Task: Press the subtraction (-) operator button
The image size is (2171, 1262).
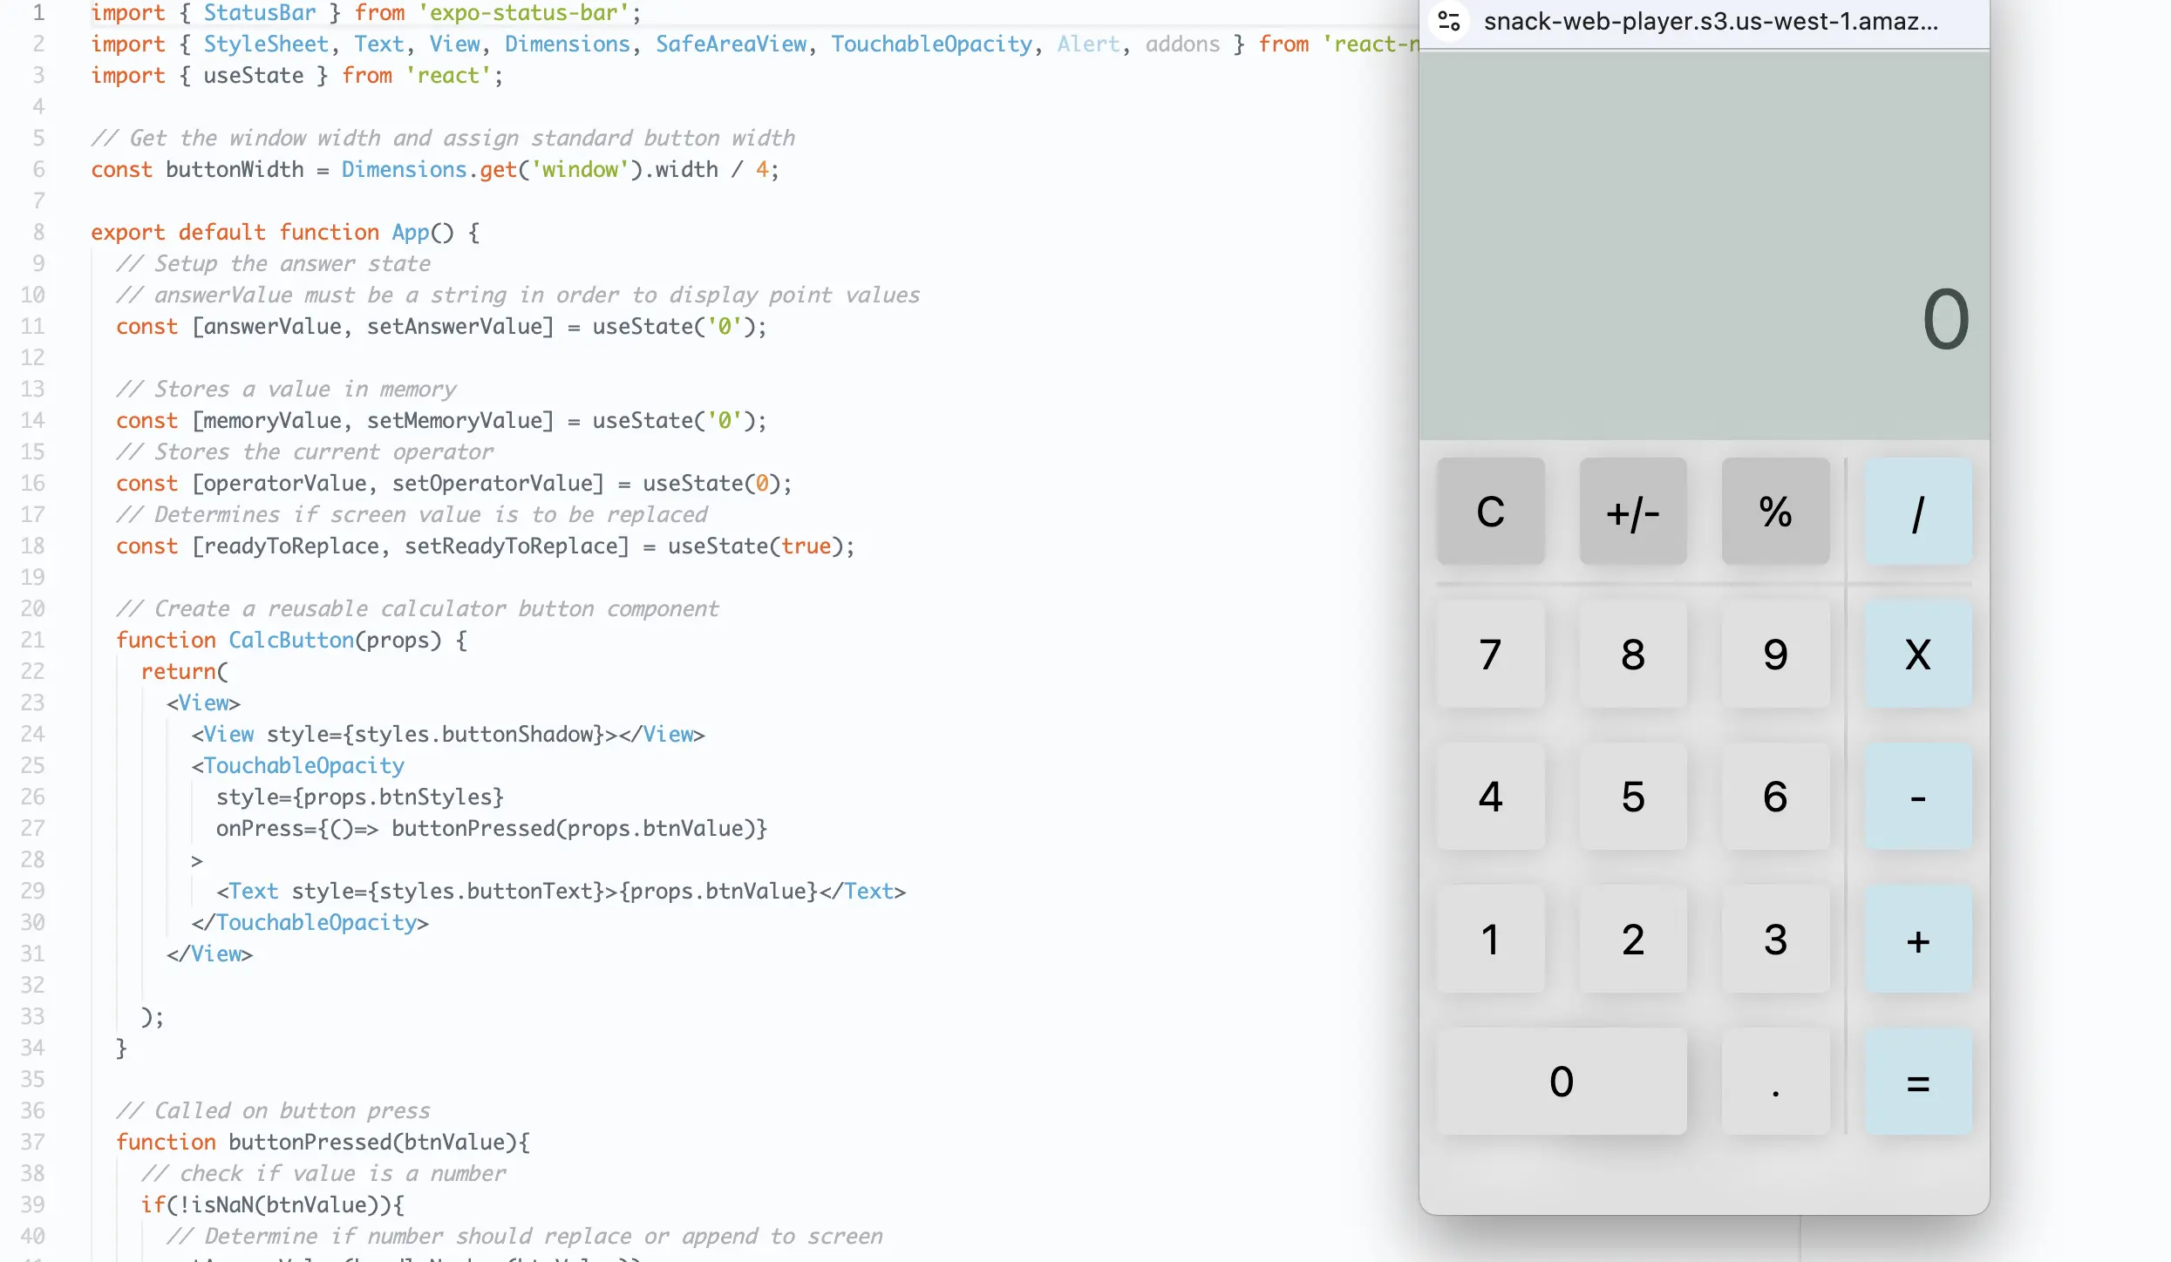Action: tap(1917, 797)
